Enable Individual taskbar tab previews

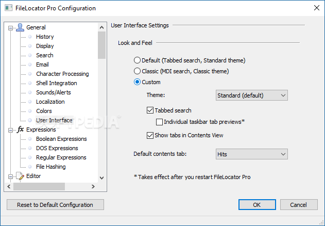click(159, 122)
